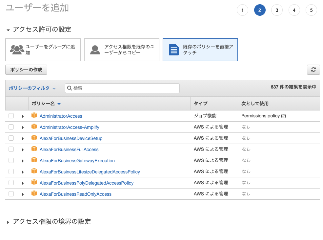Enable the AlexaForBusinessGatewayExecution checkbox
323x240 pixels.
click(x=11, y=160)
